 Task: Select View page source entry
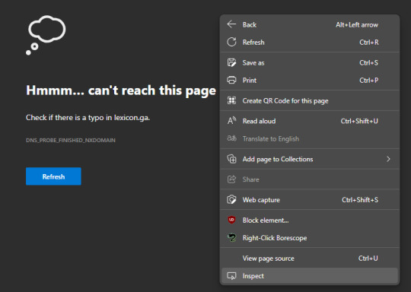click(310, 259)
